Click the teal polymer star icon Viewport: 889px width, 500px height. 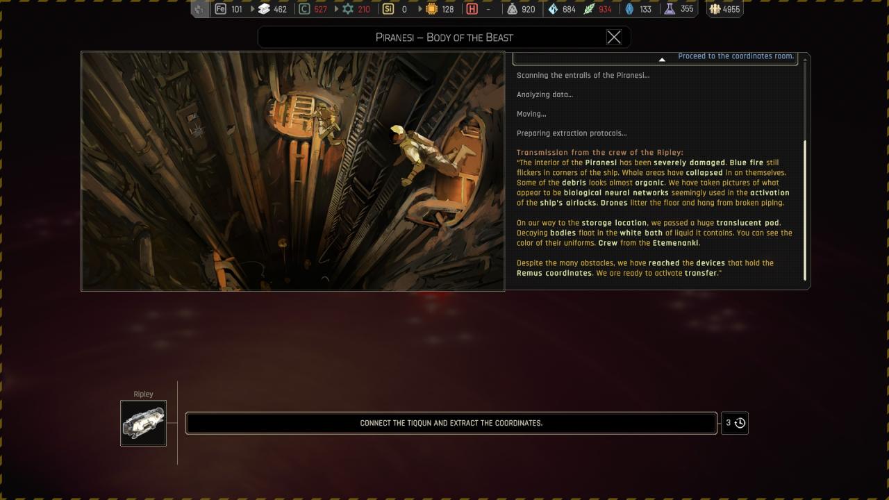(x=347, y=9)
